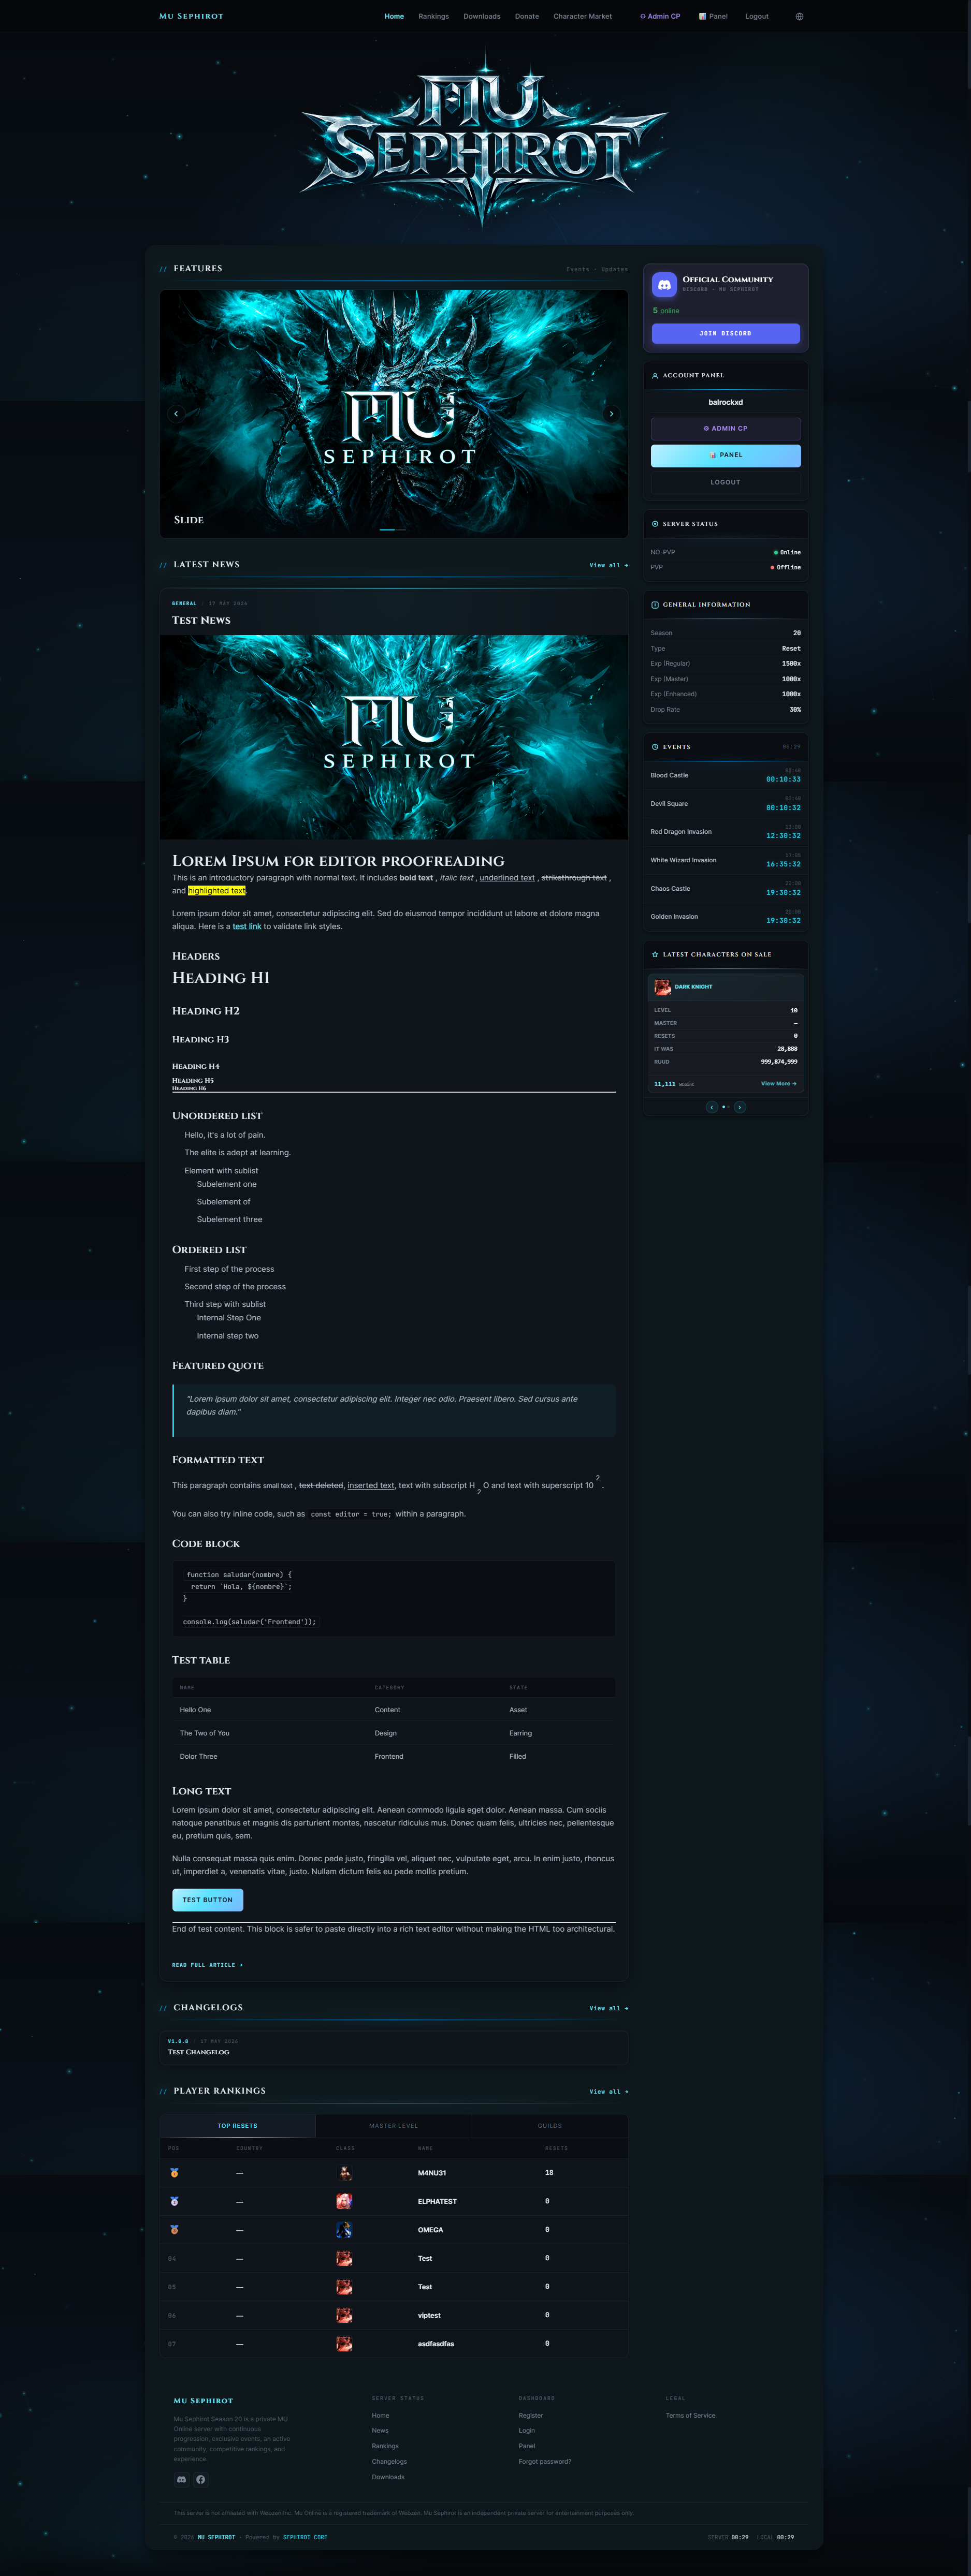Open the language globe icon in header
This screenshot has height=2576, width=971.
click(x=799, y=16)
